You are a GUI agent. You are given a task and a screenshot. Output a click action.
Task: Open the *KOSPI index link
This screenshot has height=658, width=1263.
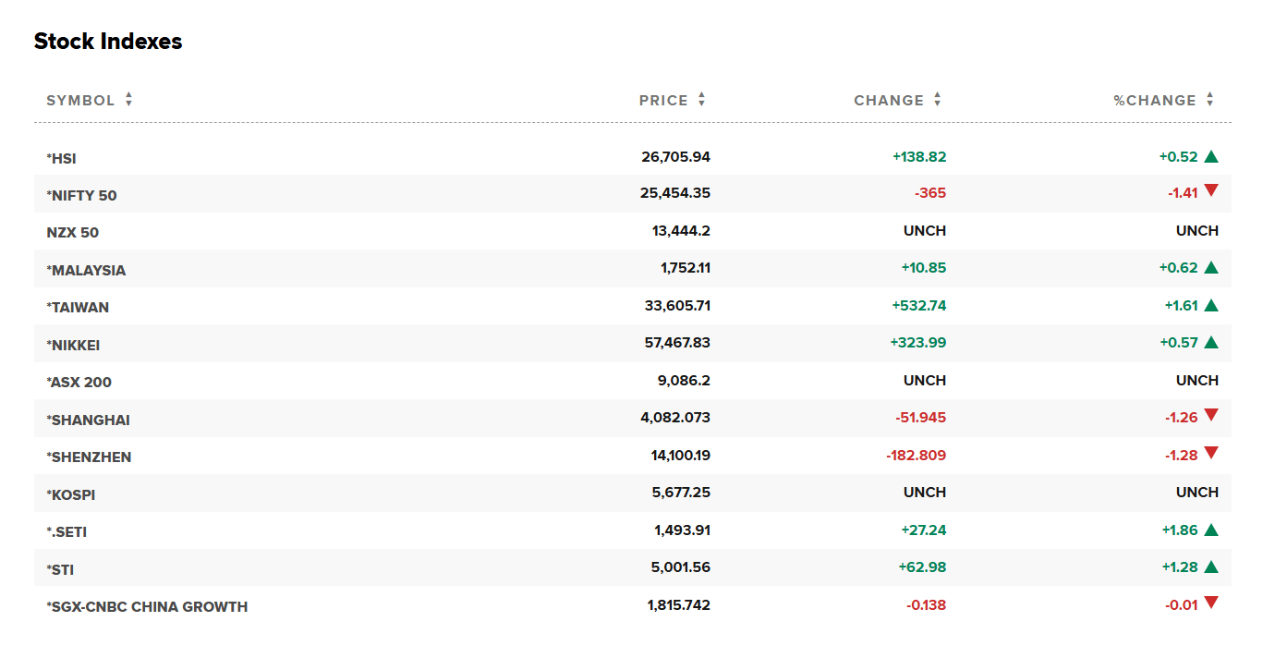tap(71, 494)
